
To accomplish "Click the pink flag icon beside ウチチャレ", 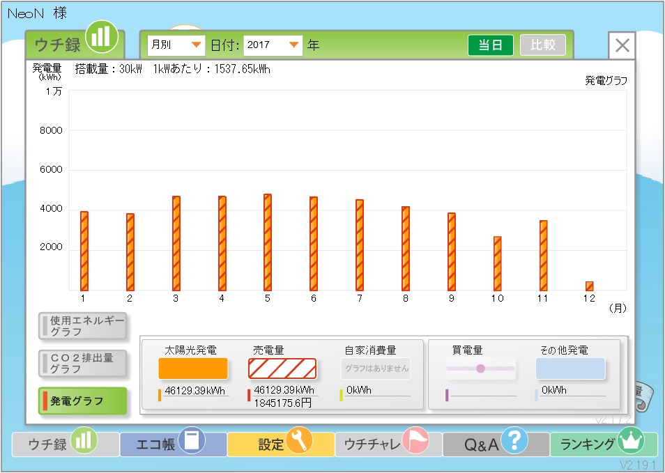I will [415, 440].
